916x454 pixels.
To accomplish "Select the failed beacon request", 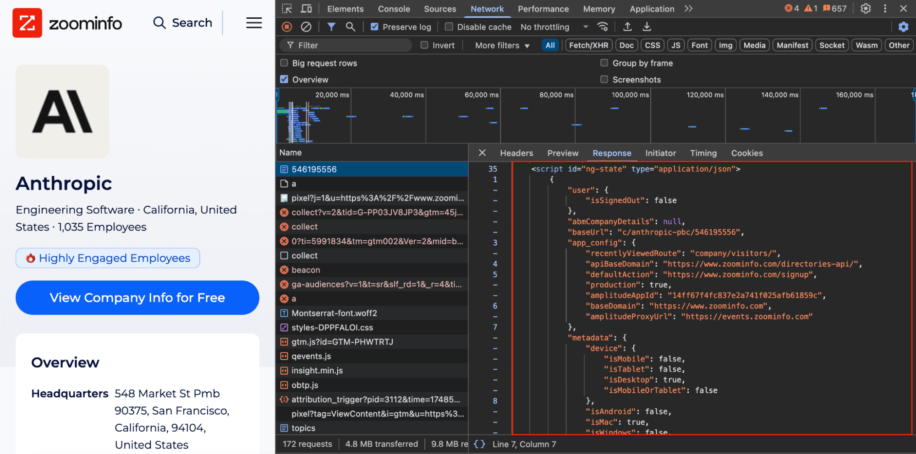I will tap(372, 270).
